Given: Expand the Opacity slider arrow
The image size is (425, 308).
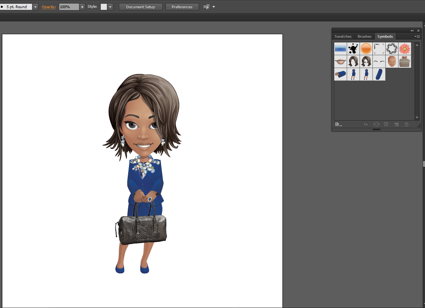Looking at the screenshot, I should (x=82, y=7).
